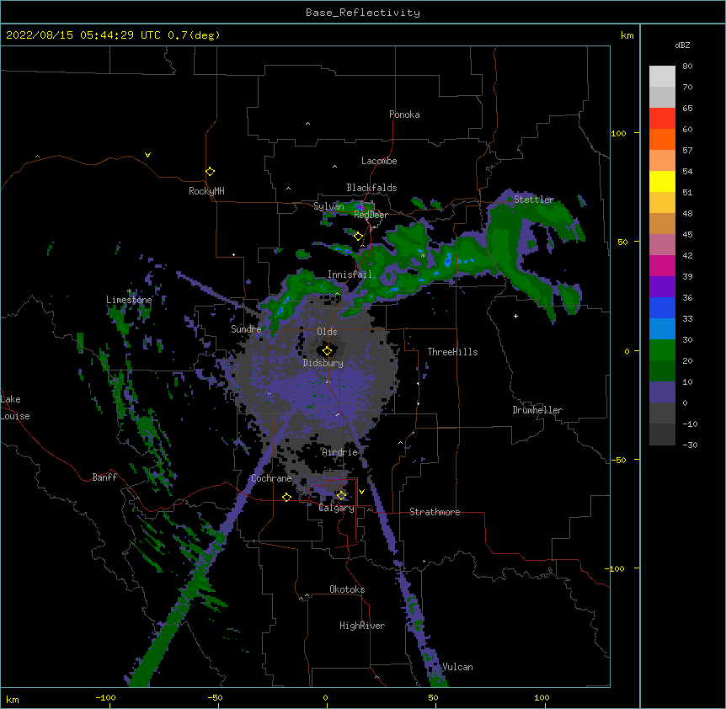Select the timestamp 2022/08/15 05:44:29 UTC
The image size is (726, 709).
(x=83, y=35)
